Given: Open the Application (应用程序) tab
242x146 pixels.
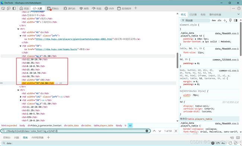Looking at the screenshot, I should [x=124, y=9].
